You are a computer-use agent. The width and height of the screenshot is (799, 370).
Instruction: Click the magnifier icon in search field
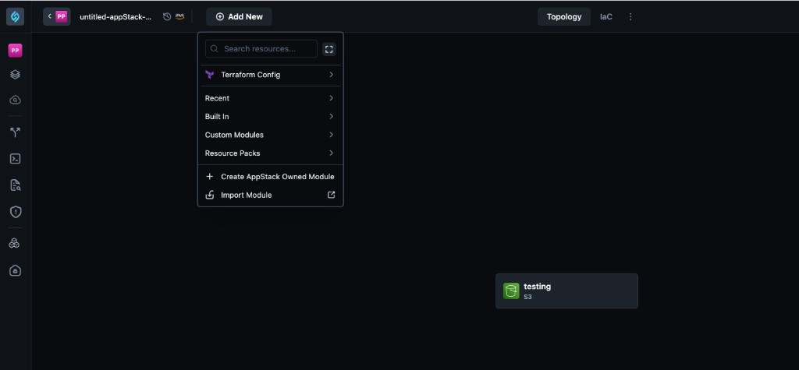215,49
